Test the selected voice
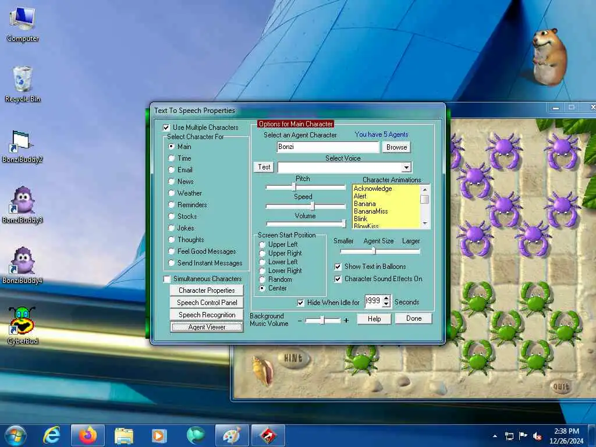Screen dimensions: 596x447 point(264,167)
